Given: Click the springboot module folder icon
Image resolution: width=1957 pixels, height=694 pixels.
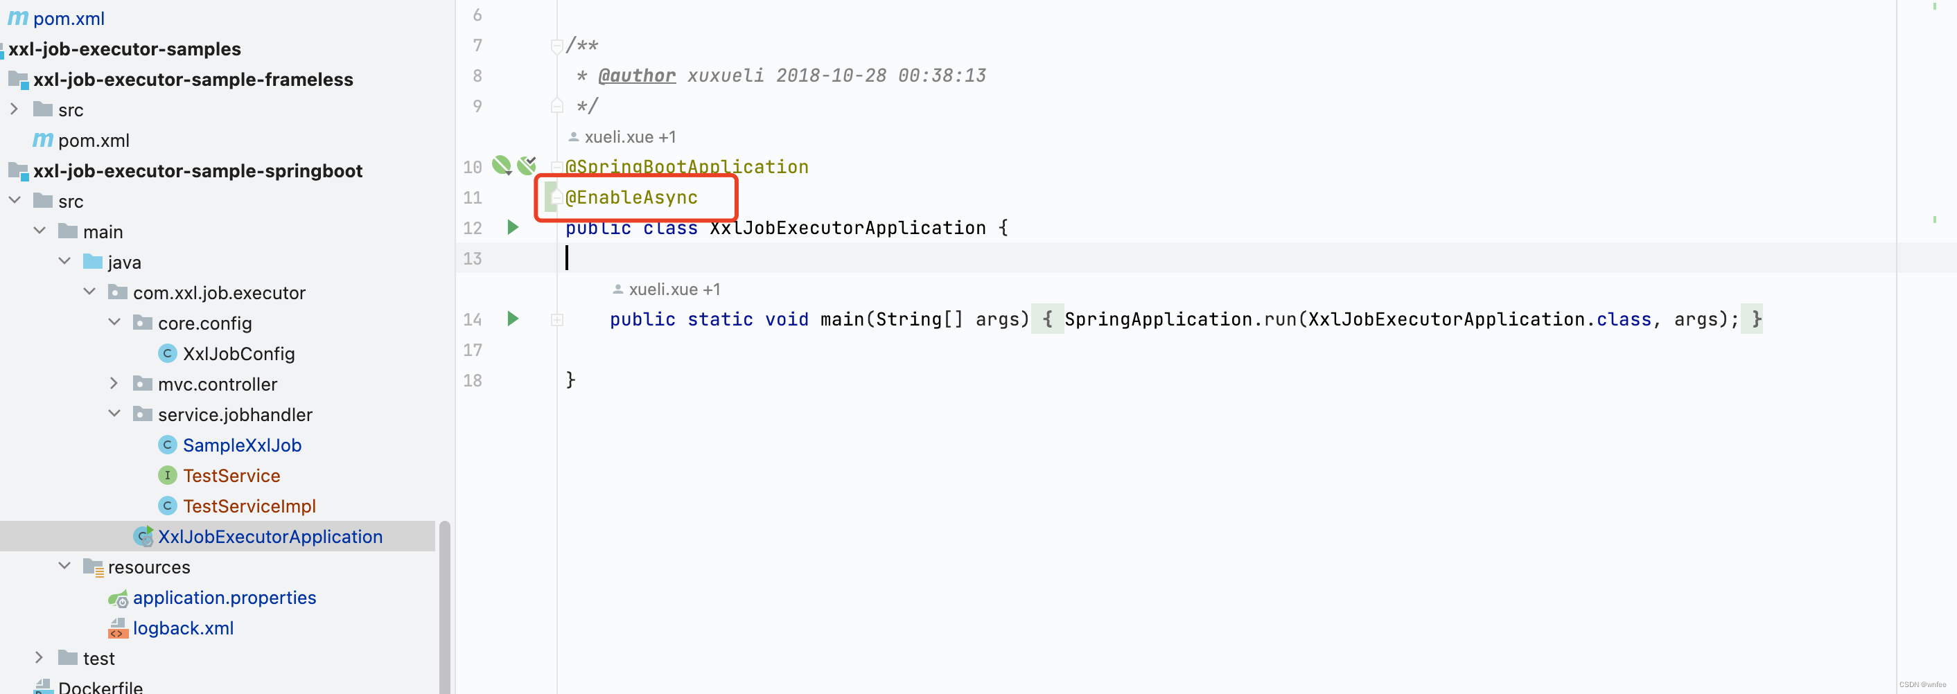Looking at the screenshot, I should tap(17, 170).
